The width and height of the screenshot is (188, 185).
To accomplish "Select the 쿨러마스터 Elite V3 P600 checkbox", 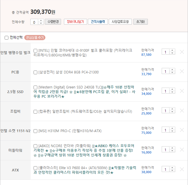I will 35,168.
